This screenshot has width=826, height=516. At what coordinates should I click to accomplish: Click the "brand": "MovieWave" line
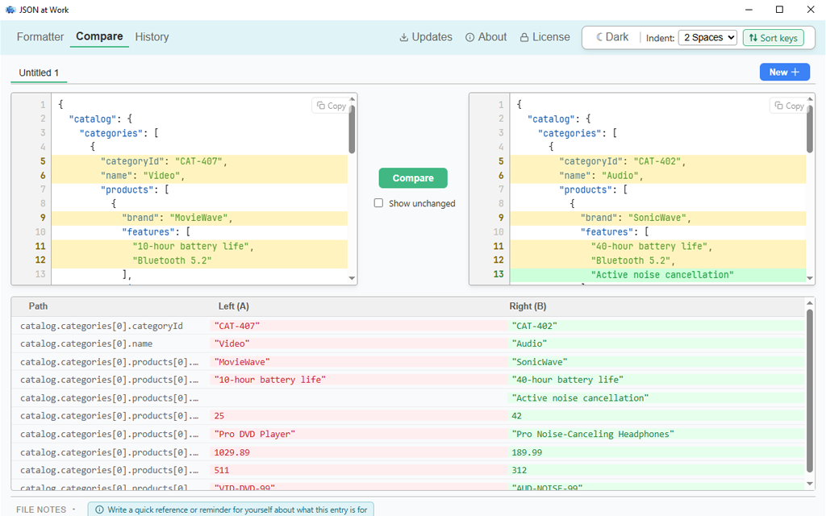200,218
